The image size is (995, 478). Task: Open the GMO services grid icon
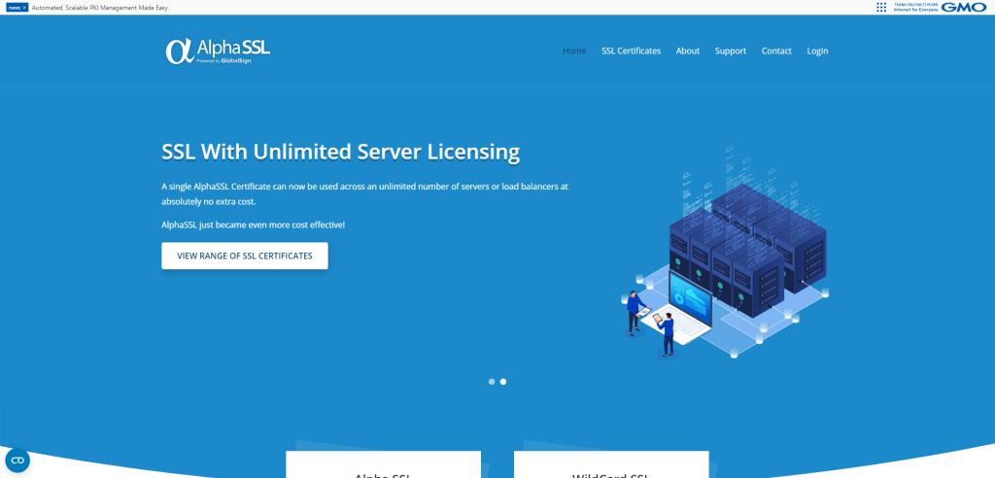[x=881, y=7]
